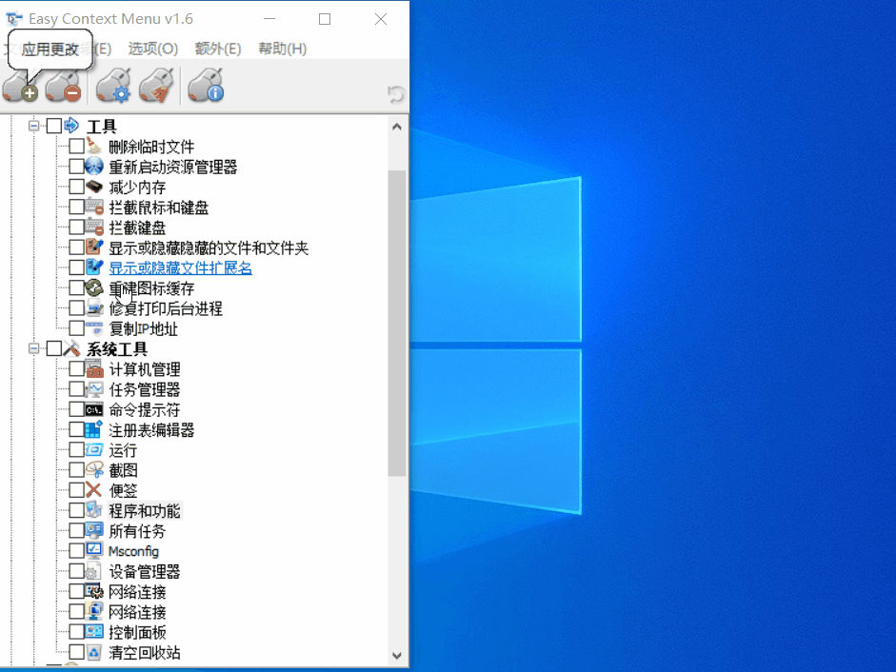
Task: Click the monitor icon of 任务管理器
Action: pos(94,389)
